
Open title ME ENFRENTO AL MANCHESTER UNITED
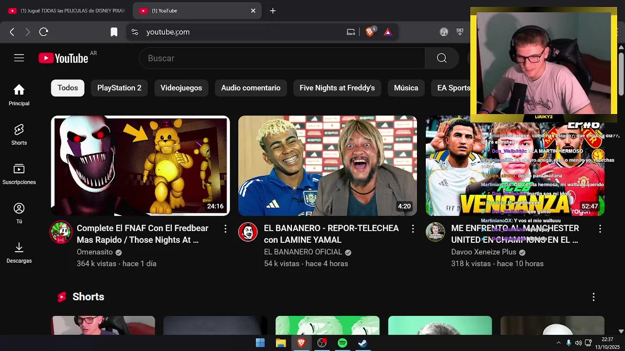pyautogui.click(x=515, y=234)
